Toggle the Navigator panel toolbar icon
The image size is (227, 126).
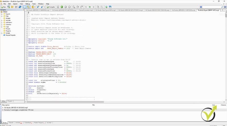click(24, 7)
